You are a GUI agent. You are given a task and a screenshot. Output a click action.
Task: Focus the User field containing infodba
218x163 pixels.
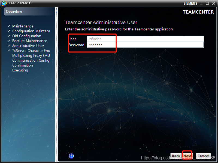coord(145,39)
